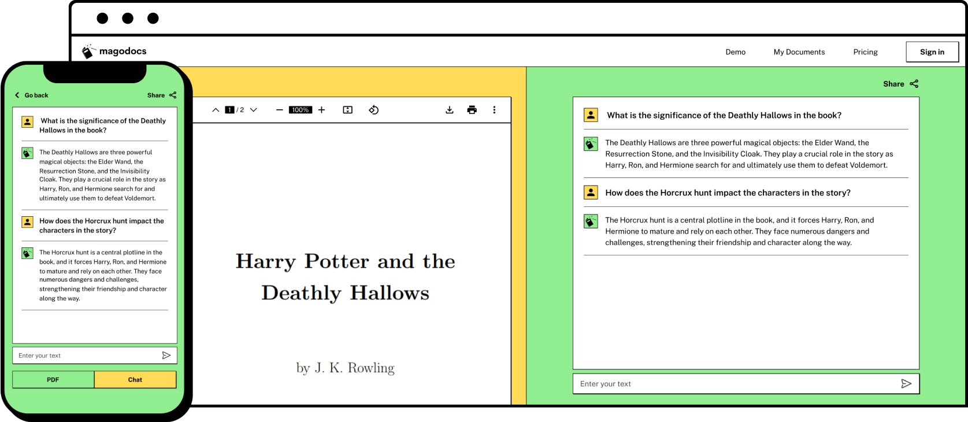
Task: Download the PDF file
Action: (449, 110)
